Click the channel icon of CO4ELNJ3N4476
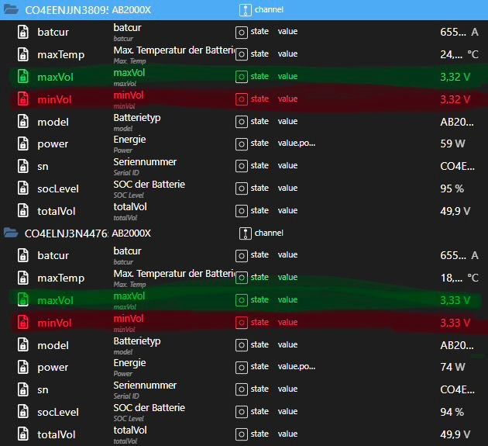The image size is (488, 446). 246,233
